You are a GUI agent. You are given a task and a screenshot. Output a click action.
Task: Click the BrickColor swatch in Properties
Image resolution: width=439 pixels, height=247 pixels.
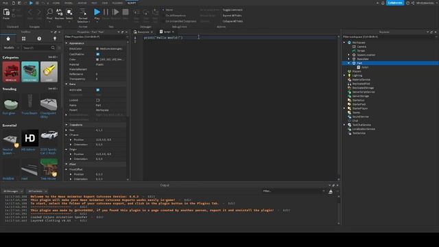click(97, 49)
